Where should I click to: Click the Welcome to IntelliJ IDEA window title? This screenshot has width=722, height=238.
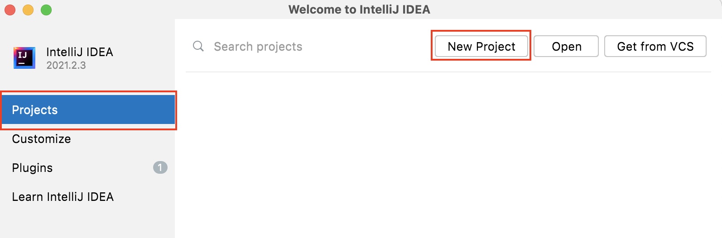359,10
